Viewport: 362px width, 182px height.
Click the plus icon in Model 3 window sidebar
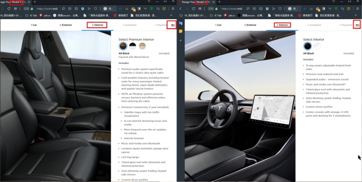(180, 40)
